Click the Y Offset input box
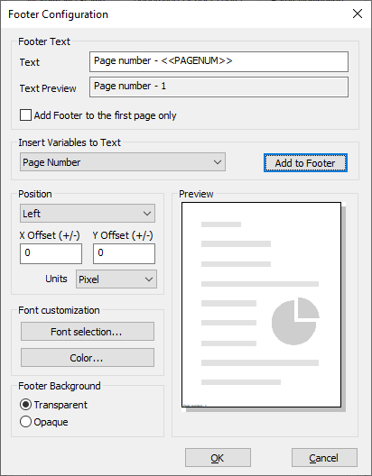Viewport: 372px width, 476px height. coord(124,253)
